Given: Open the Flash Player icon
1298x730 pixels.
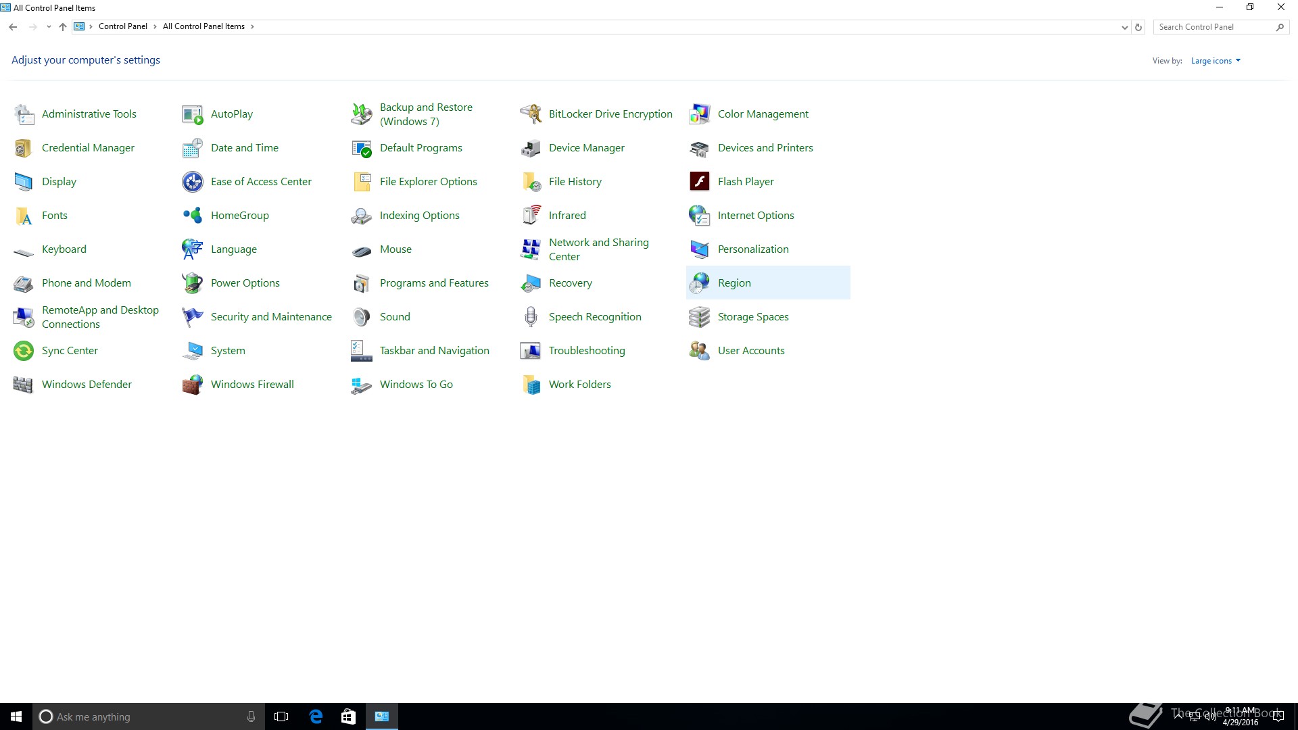Looking at the screenshot, I should click(700, 182).
